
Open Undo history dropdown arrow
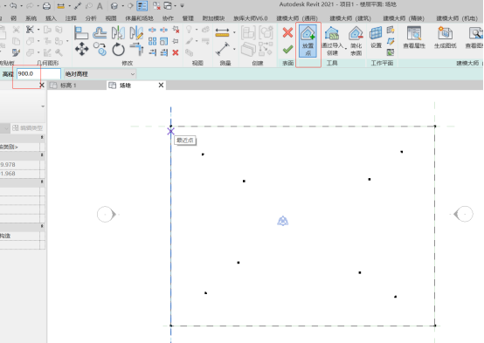[21, 6]
